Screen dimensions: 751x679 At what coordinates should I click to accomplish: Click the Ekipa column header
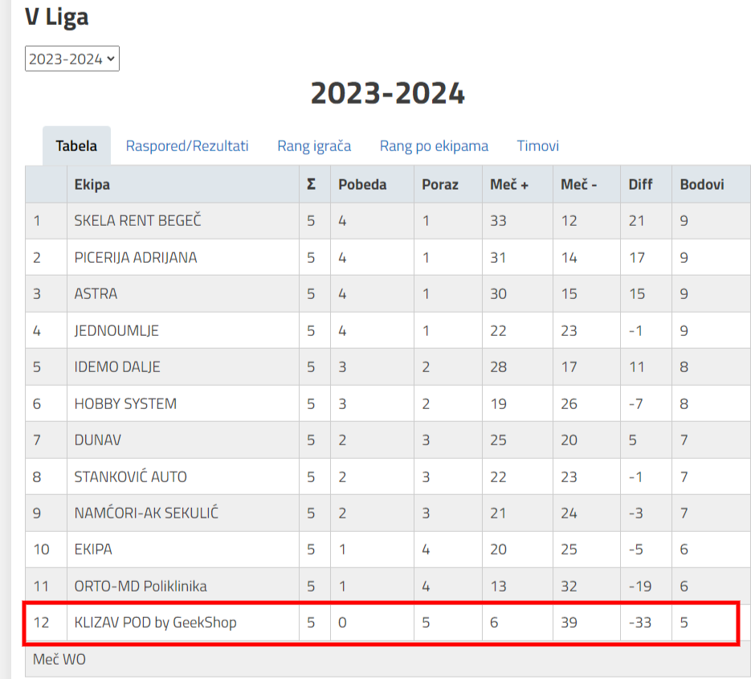(92, 185)
